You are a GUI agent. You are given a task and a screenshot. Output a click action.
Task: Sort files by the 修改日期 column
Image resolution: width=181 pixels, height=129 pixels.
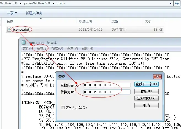pos(85,21)
